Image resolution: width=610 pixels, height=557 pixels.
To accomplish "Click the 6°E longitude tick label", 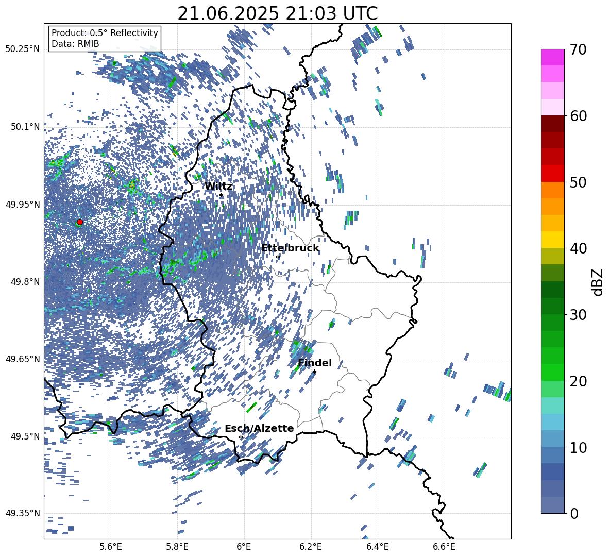I will click(244, 547).
